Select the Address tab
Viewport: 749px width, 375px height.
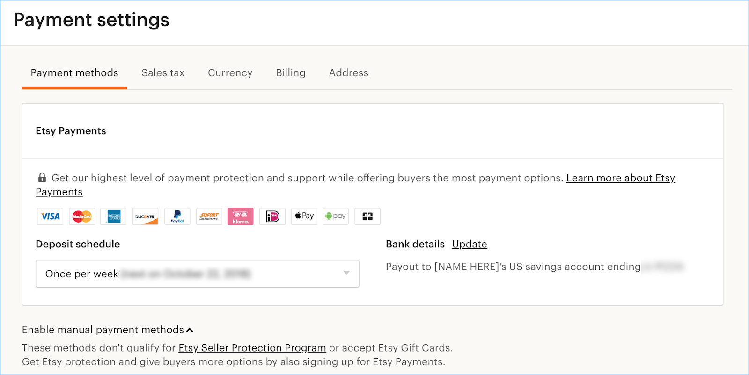(x=348, y=73)
